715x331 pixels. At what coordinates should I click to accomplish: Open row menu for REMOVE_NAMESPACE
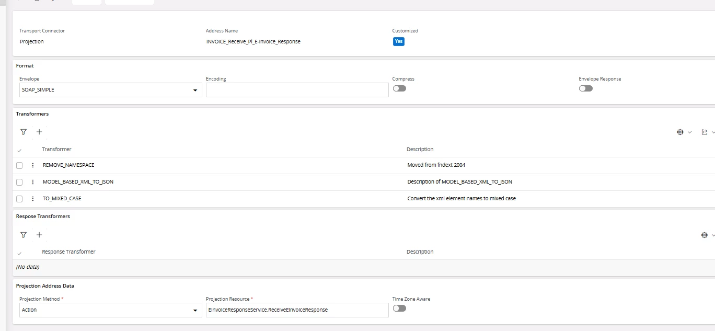(x=33, y=165)
